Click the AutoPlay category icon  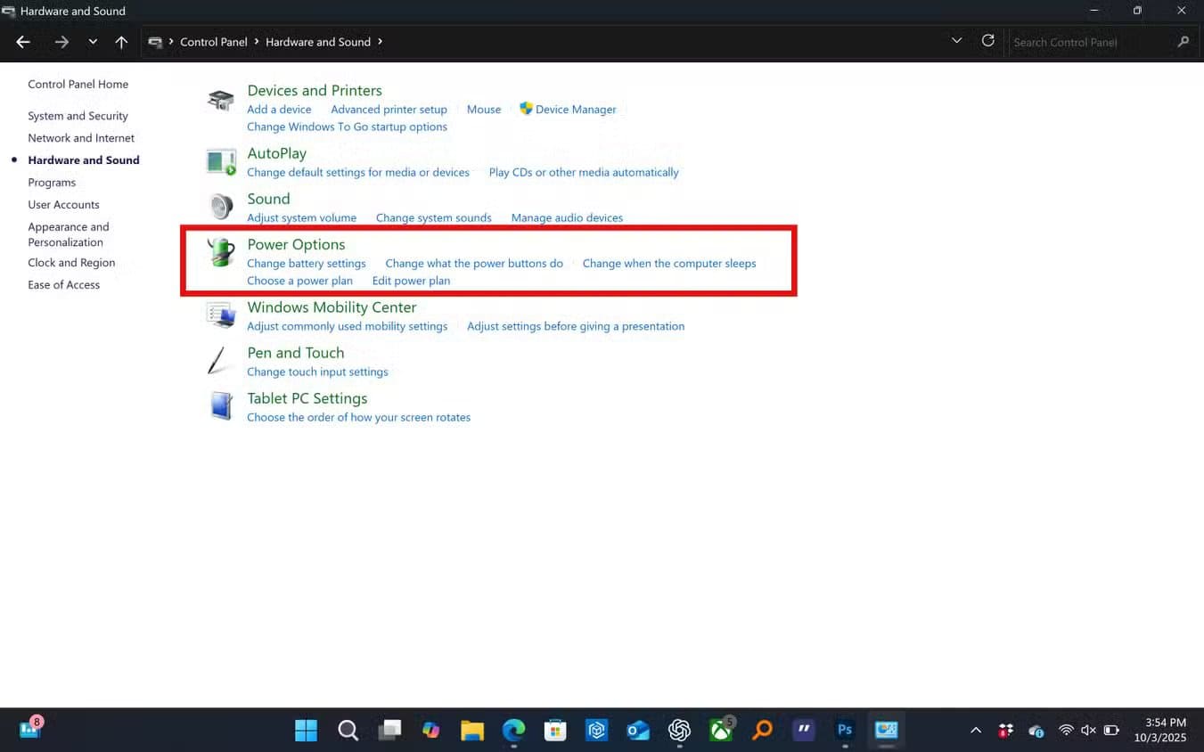click(220, 162)
